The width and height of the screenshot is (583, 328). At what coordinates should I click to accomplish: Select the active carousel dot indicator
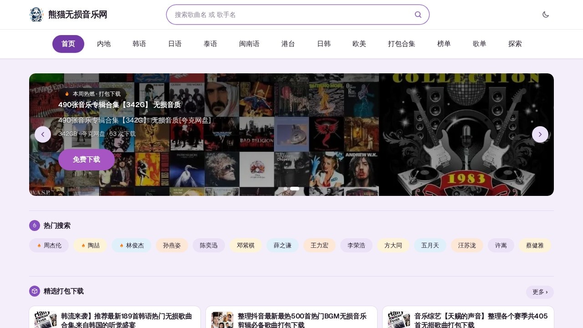coord(295,189)
